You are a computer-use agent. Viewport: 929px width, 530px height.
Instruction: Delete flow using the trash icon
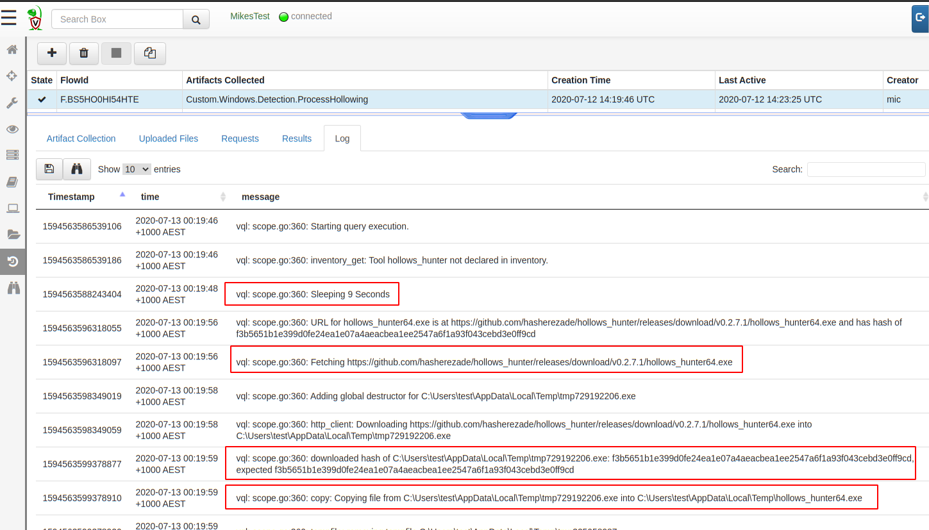tap(84, 53)
